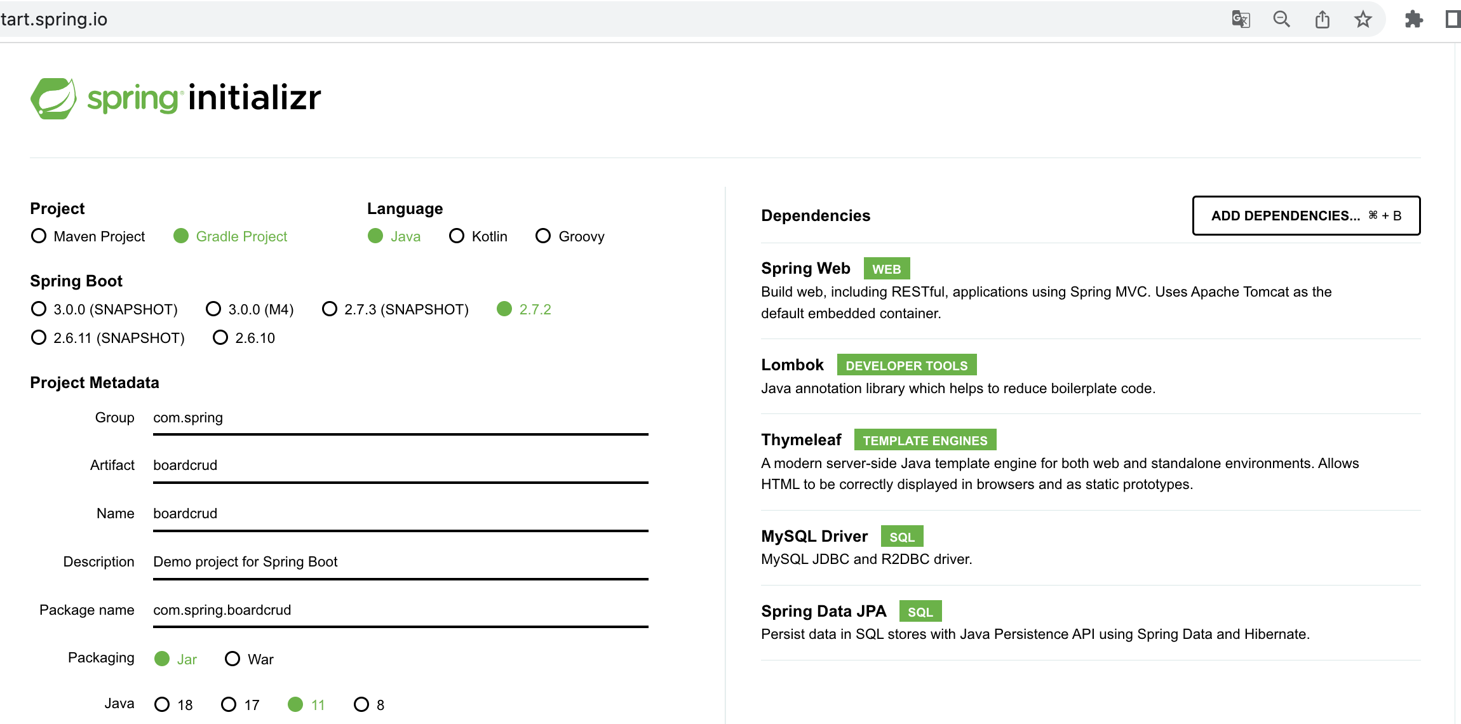Click the Spring Initializr leaf logo
Image resolution: width=1461 pixels, height=724 pixels.
pyautogui.click(x=53, y=98)
